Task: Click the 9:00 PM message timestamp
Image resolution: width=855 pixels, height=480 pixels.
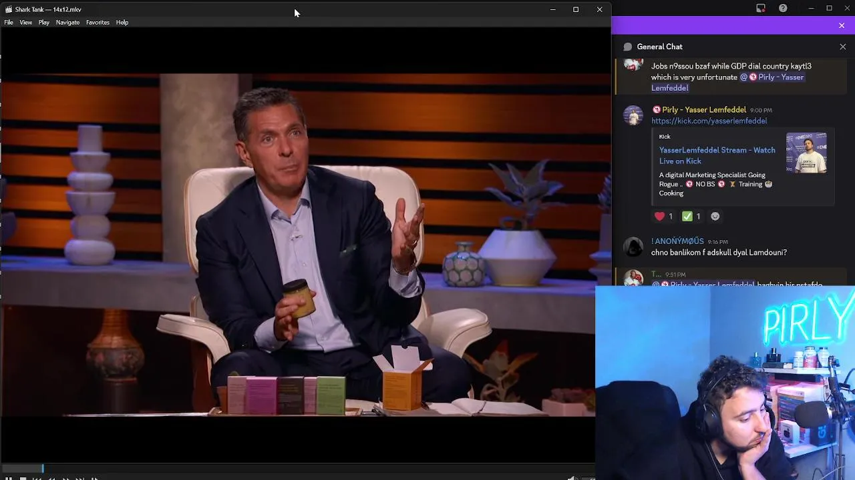Action: click(x=761, y=110)
